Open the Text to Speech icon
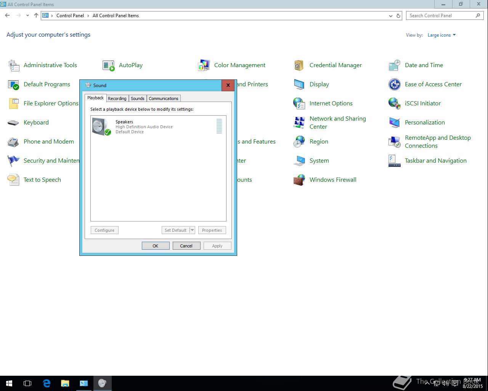This screenshot has height=391, width=488. 13,180
